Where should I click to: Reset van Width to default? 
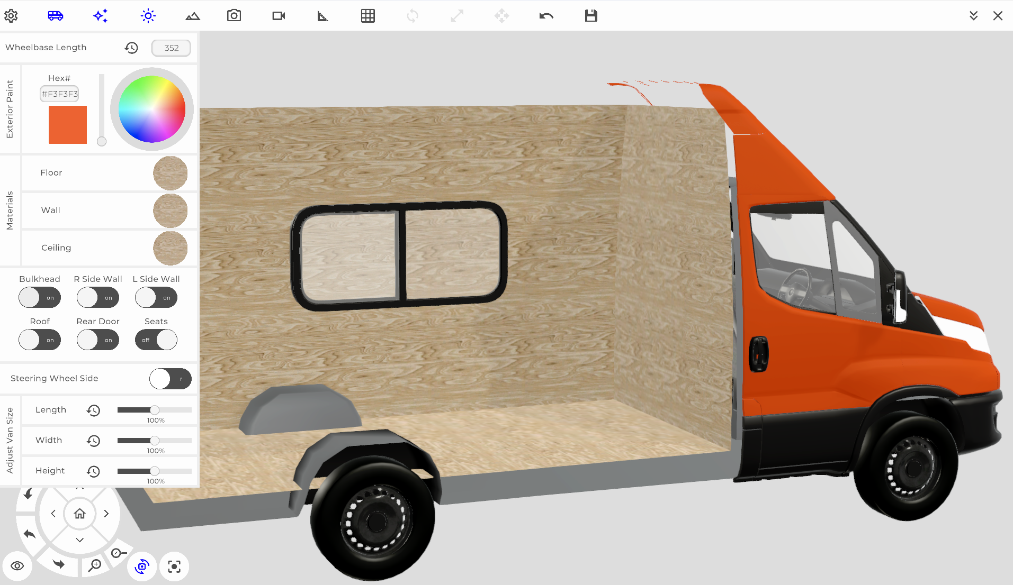pos(93,441)
